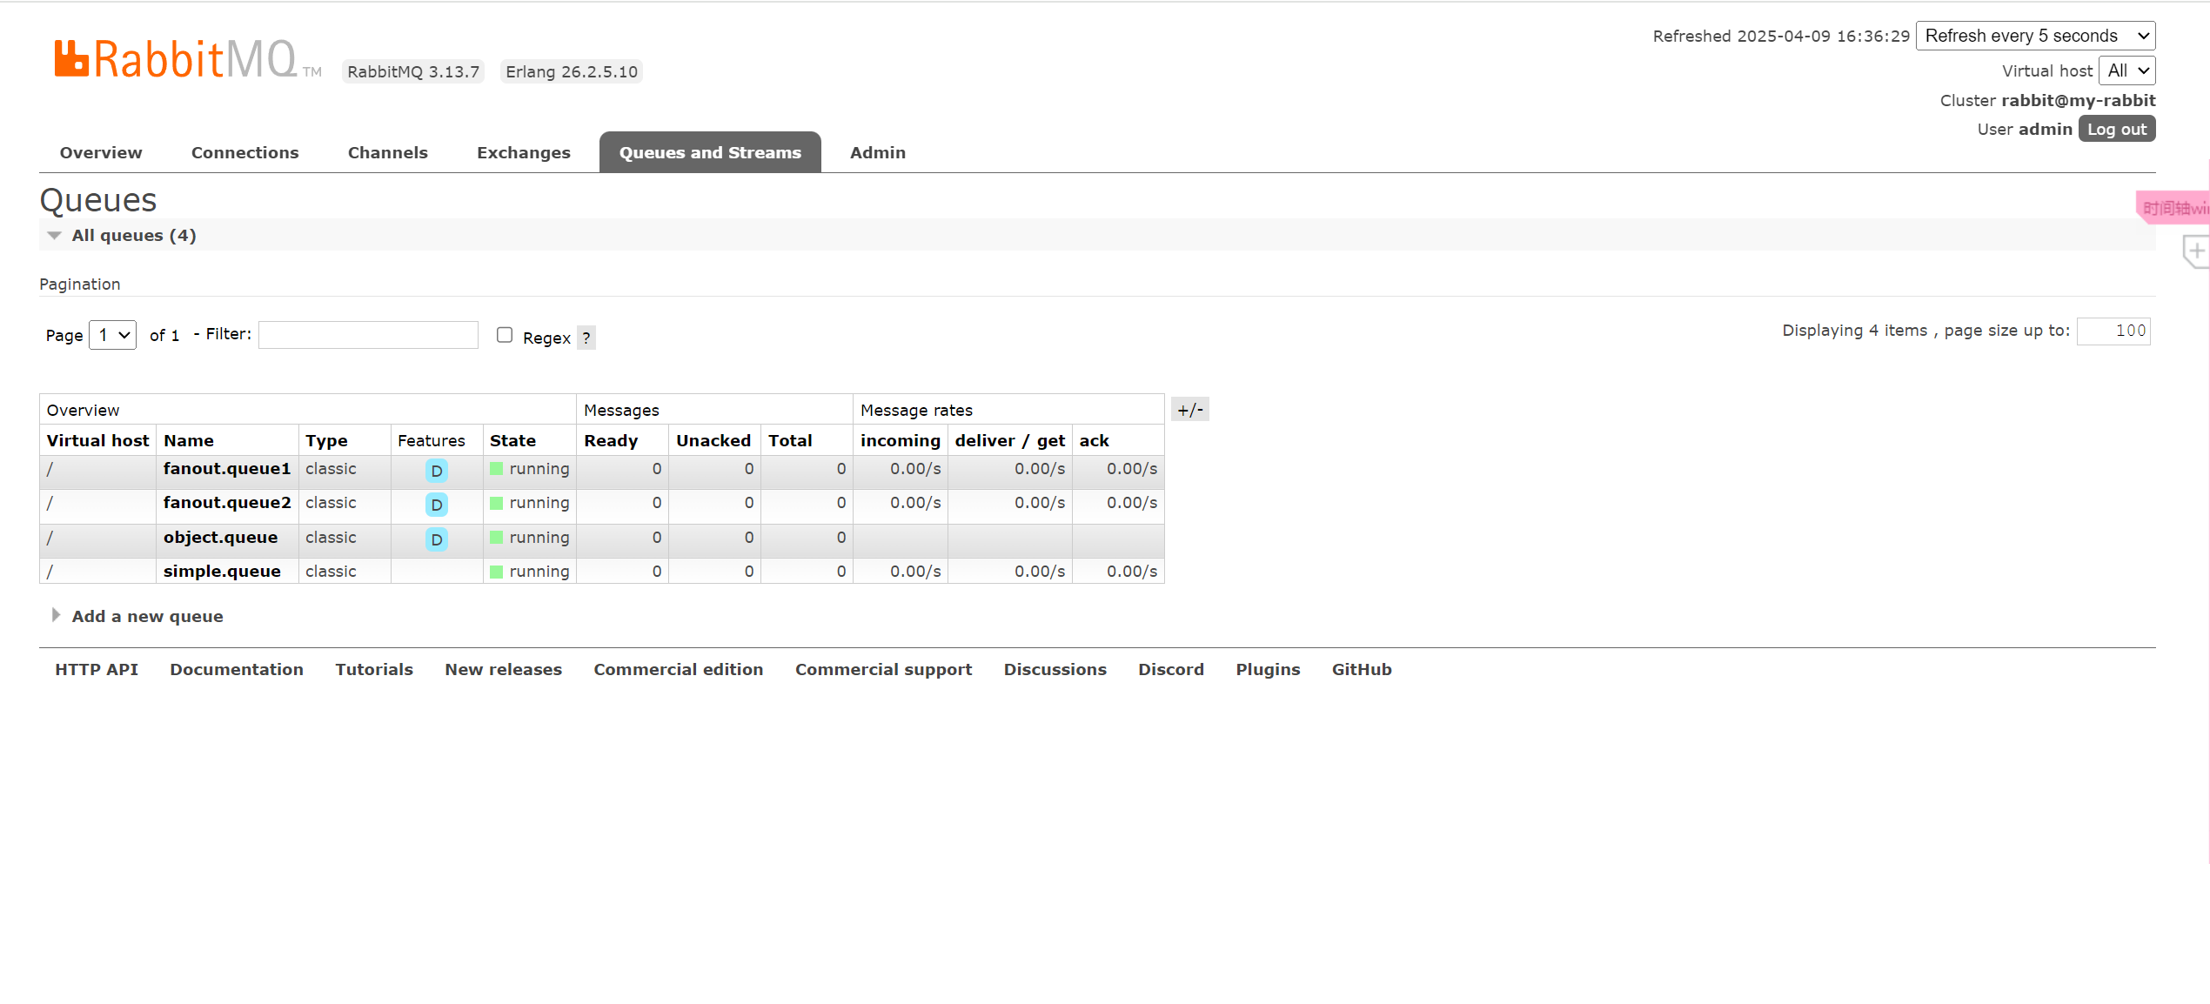Click the queue Filter text field

click(x=368, y=335)
